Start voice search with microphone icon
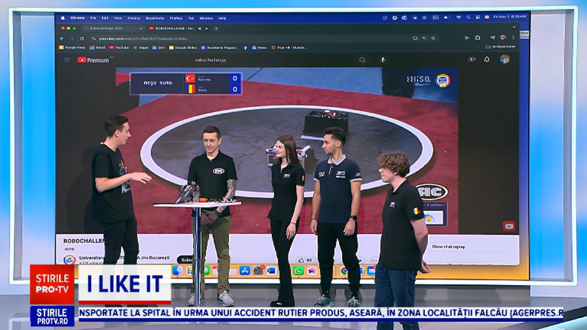Screen dimensions: 587x330 click(382, 60)
